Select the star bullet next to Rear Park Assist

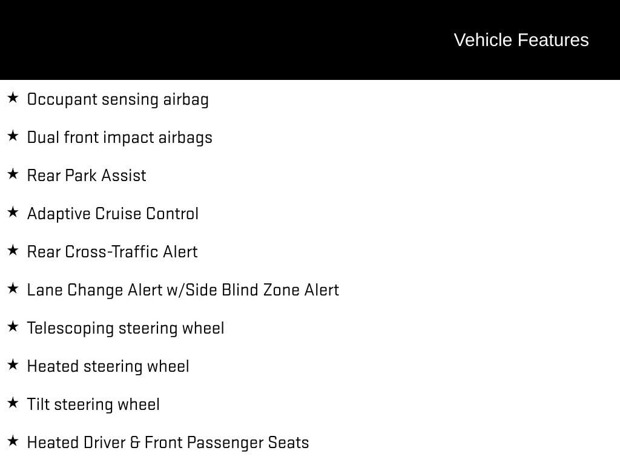pos(12,174)
